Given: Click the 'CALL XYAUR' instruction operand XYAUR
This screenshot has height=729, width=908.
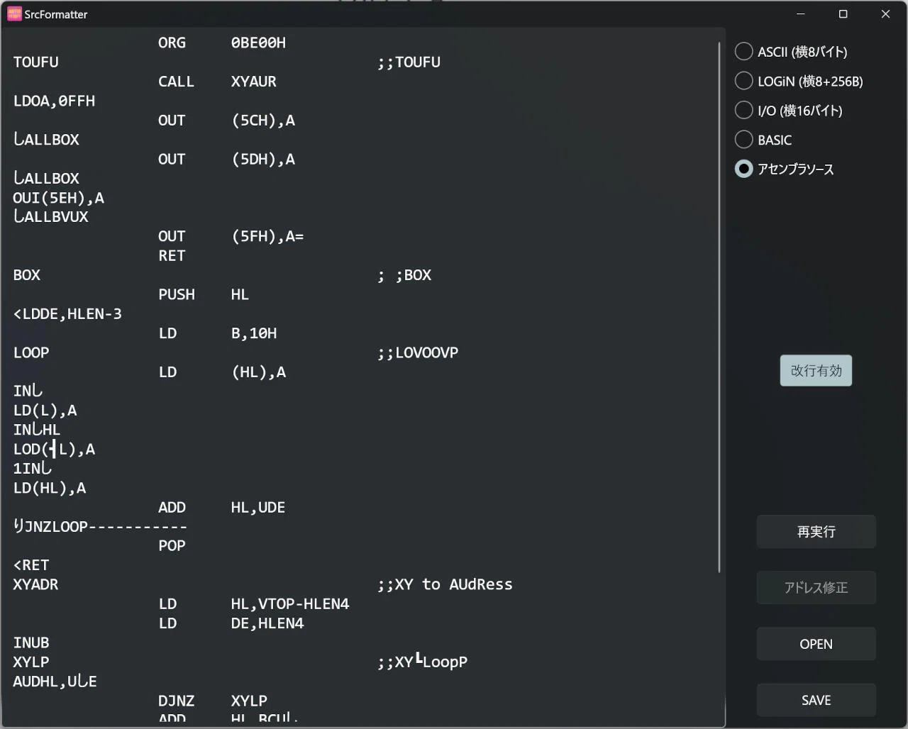Looking at the screenshot, I should click(253, 82).
